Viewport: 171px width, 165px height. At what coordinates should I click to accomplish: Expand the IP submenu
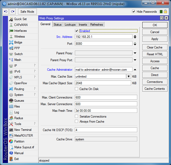[35, 65]
